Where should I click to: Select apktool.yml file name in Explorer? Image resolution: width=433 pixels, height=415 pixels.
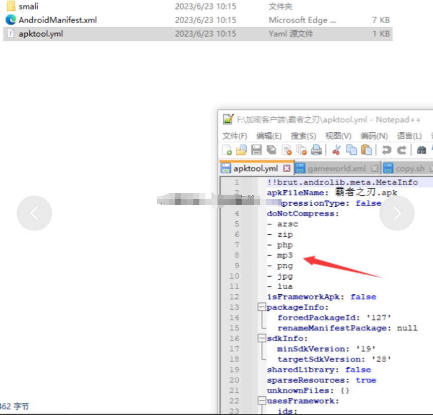coord(41,34)
